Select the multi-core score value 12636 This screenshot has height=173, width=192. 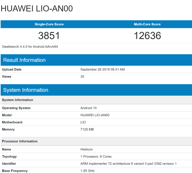[147, 36]
